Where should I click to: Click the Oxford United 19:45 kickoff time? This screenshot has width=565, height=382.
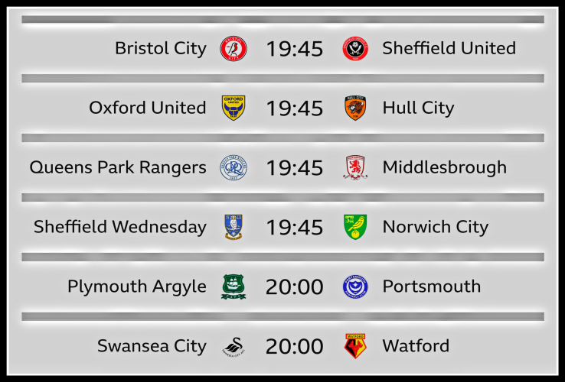(x=294, y=108)
